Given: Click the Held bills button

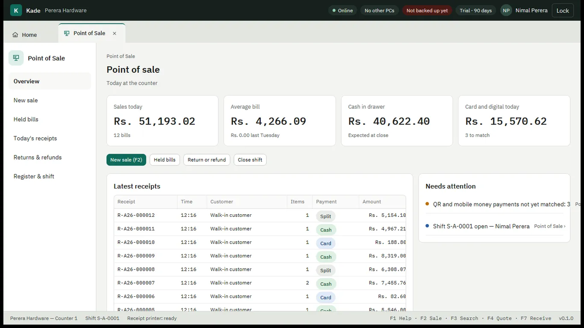Looking at the screenshot, I should pos(165,160).
